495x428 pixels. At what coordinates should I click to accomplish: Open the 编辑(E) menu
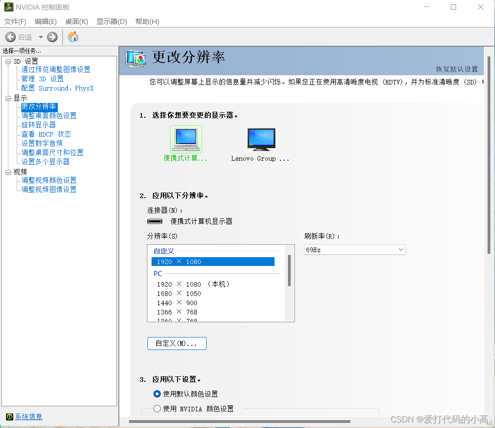pos(45,21)
